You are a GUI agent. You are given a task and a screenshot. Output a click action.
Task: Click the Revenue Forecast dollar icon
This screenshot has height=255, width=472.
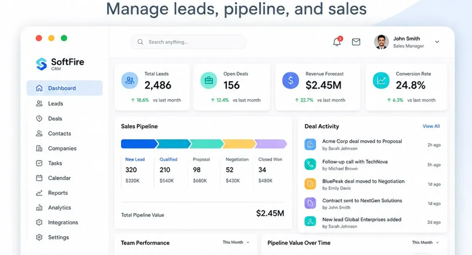click(291, 80)
